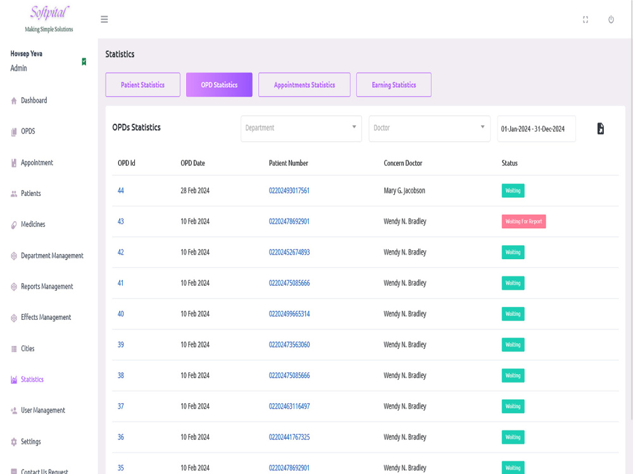
Task: Open OPD Id 43 link
Action: (x=121, y=221)
